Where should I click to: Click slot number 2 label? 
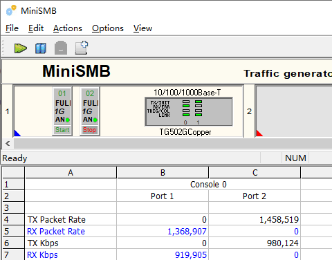click(x=249, y=111)
